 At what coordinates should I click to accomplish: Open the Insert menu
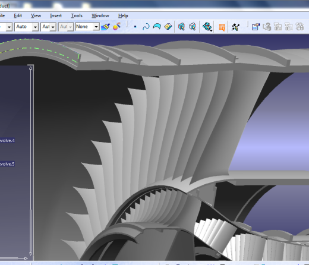[x=56, y=15]
